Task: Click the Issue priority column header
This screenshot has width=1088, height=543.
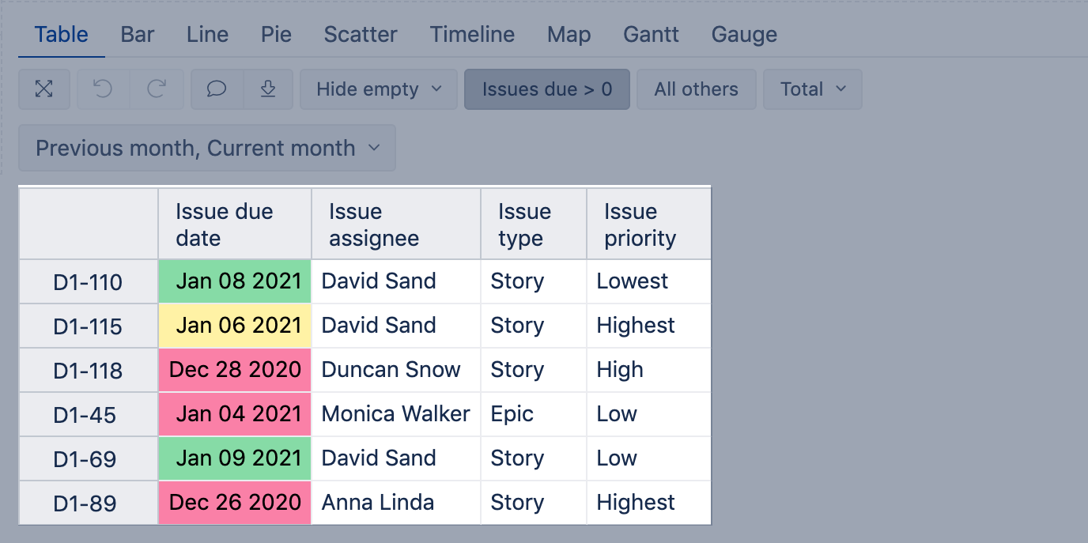Action: point(648,224)
